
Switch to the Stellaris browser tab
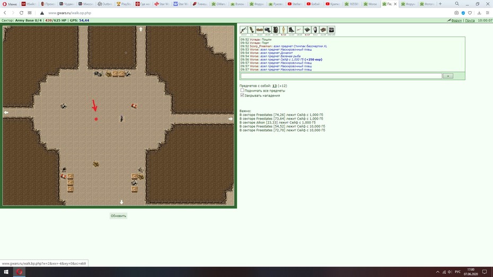pyautogui.click(x=295, y=4)
